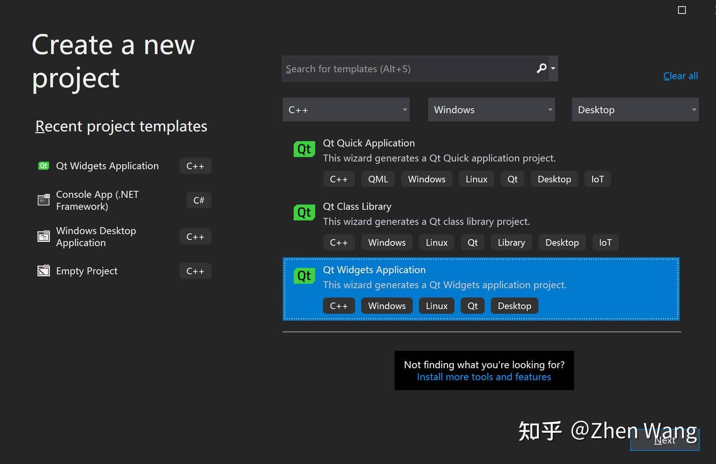Click the Qt icon beside Qt Widgets Application

(x=304, y=276)
